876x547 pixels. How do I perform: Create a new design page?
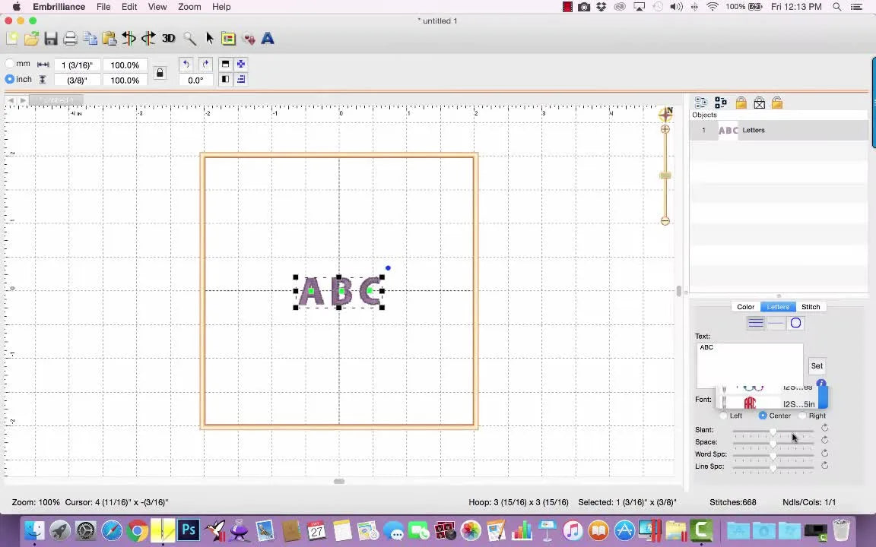click(11, 39)
